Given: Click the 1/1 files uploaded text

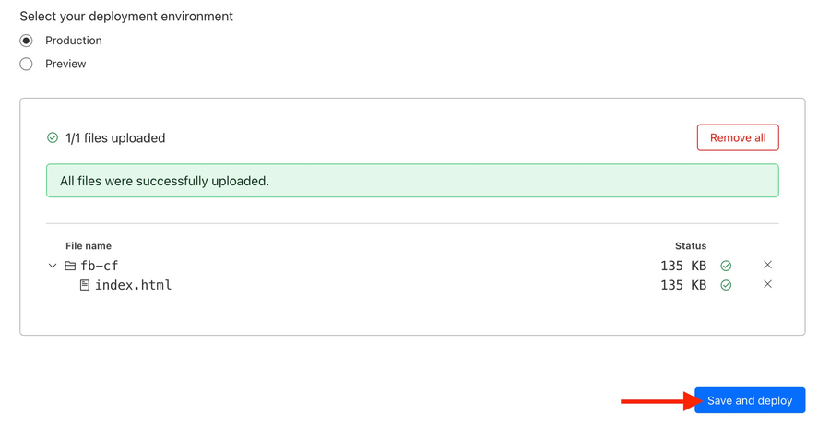Looking at the screenshot, I should coord(115,138).
